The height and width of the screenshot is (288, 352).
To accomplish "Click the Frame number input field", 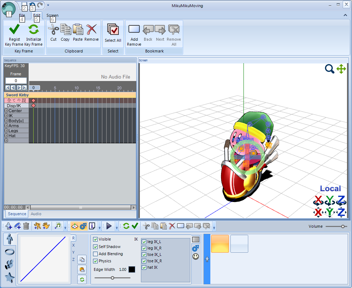I will [16, 81].
